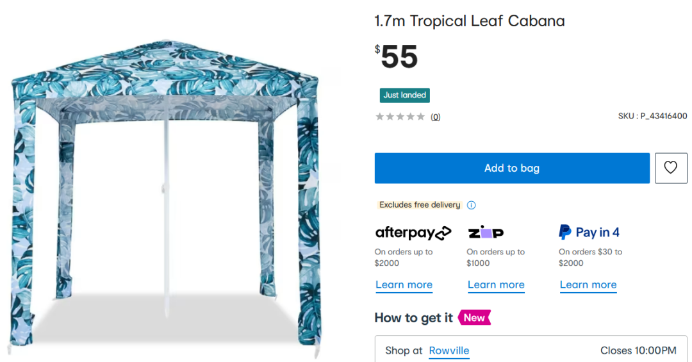Viewport: 692px width, 362px height.
Task: Open Learn more under PayPal Pay in 4
Action: (588, 285)
